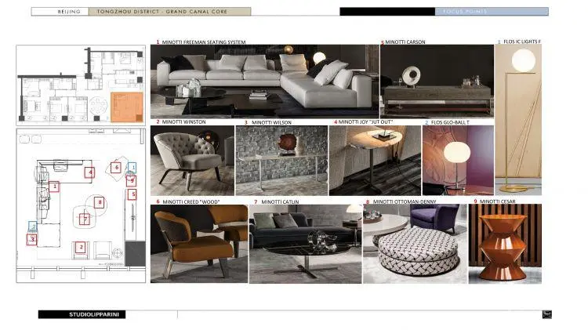
Task: Click the Minotti Wilson console photo
Action: (x=281, y=161)
